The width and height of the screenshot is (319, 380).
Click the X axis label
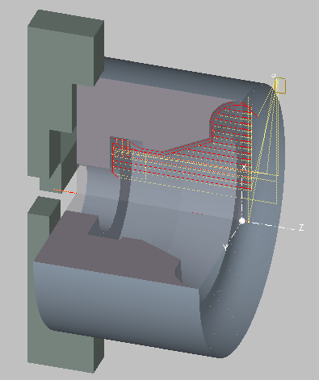click(244, 168)
